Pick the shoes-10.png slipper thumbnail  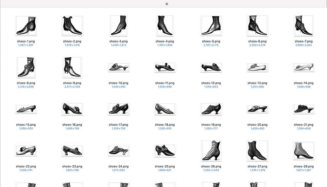(119, 67)
